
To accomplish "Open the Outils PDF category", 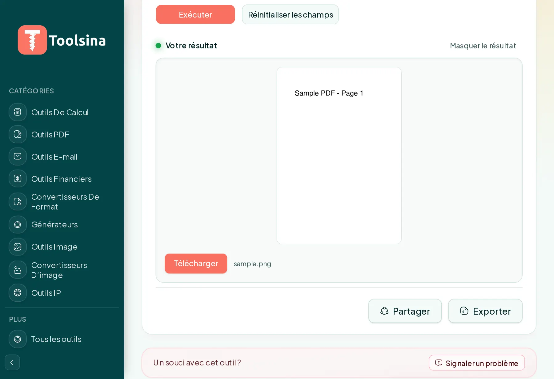I will pos(50,135).
